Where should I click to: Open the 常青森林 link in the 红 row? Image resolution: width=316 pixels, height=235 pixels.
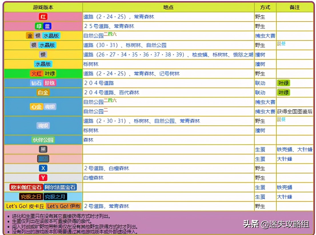[x=144, y=17]
